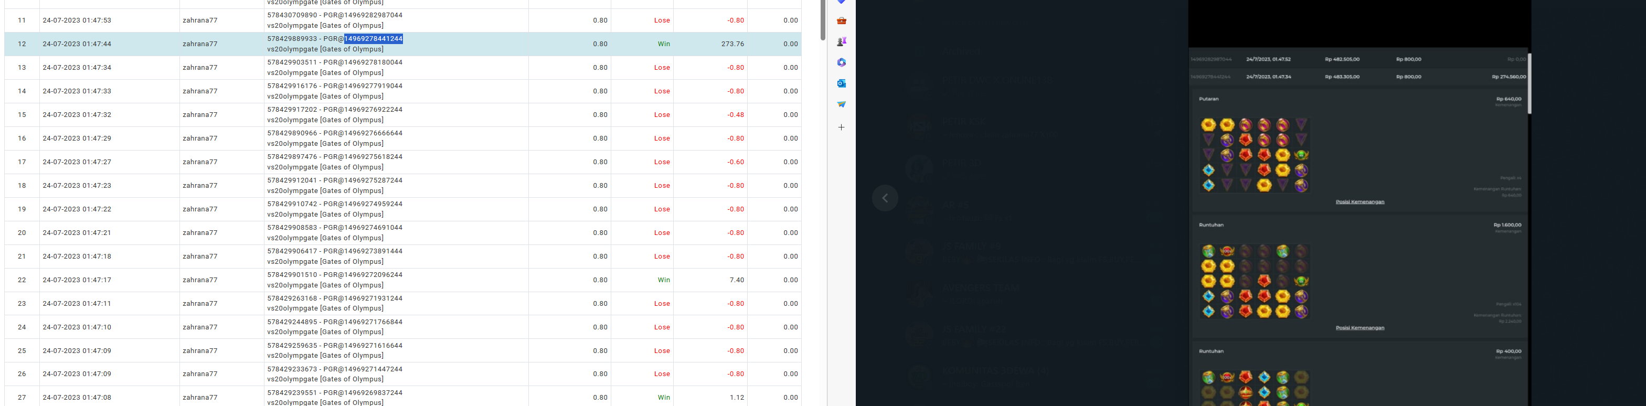Click the Win status in row 12

click(x=664, y=44)
